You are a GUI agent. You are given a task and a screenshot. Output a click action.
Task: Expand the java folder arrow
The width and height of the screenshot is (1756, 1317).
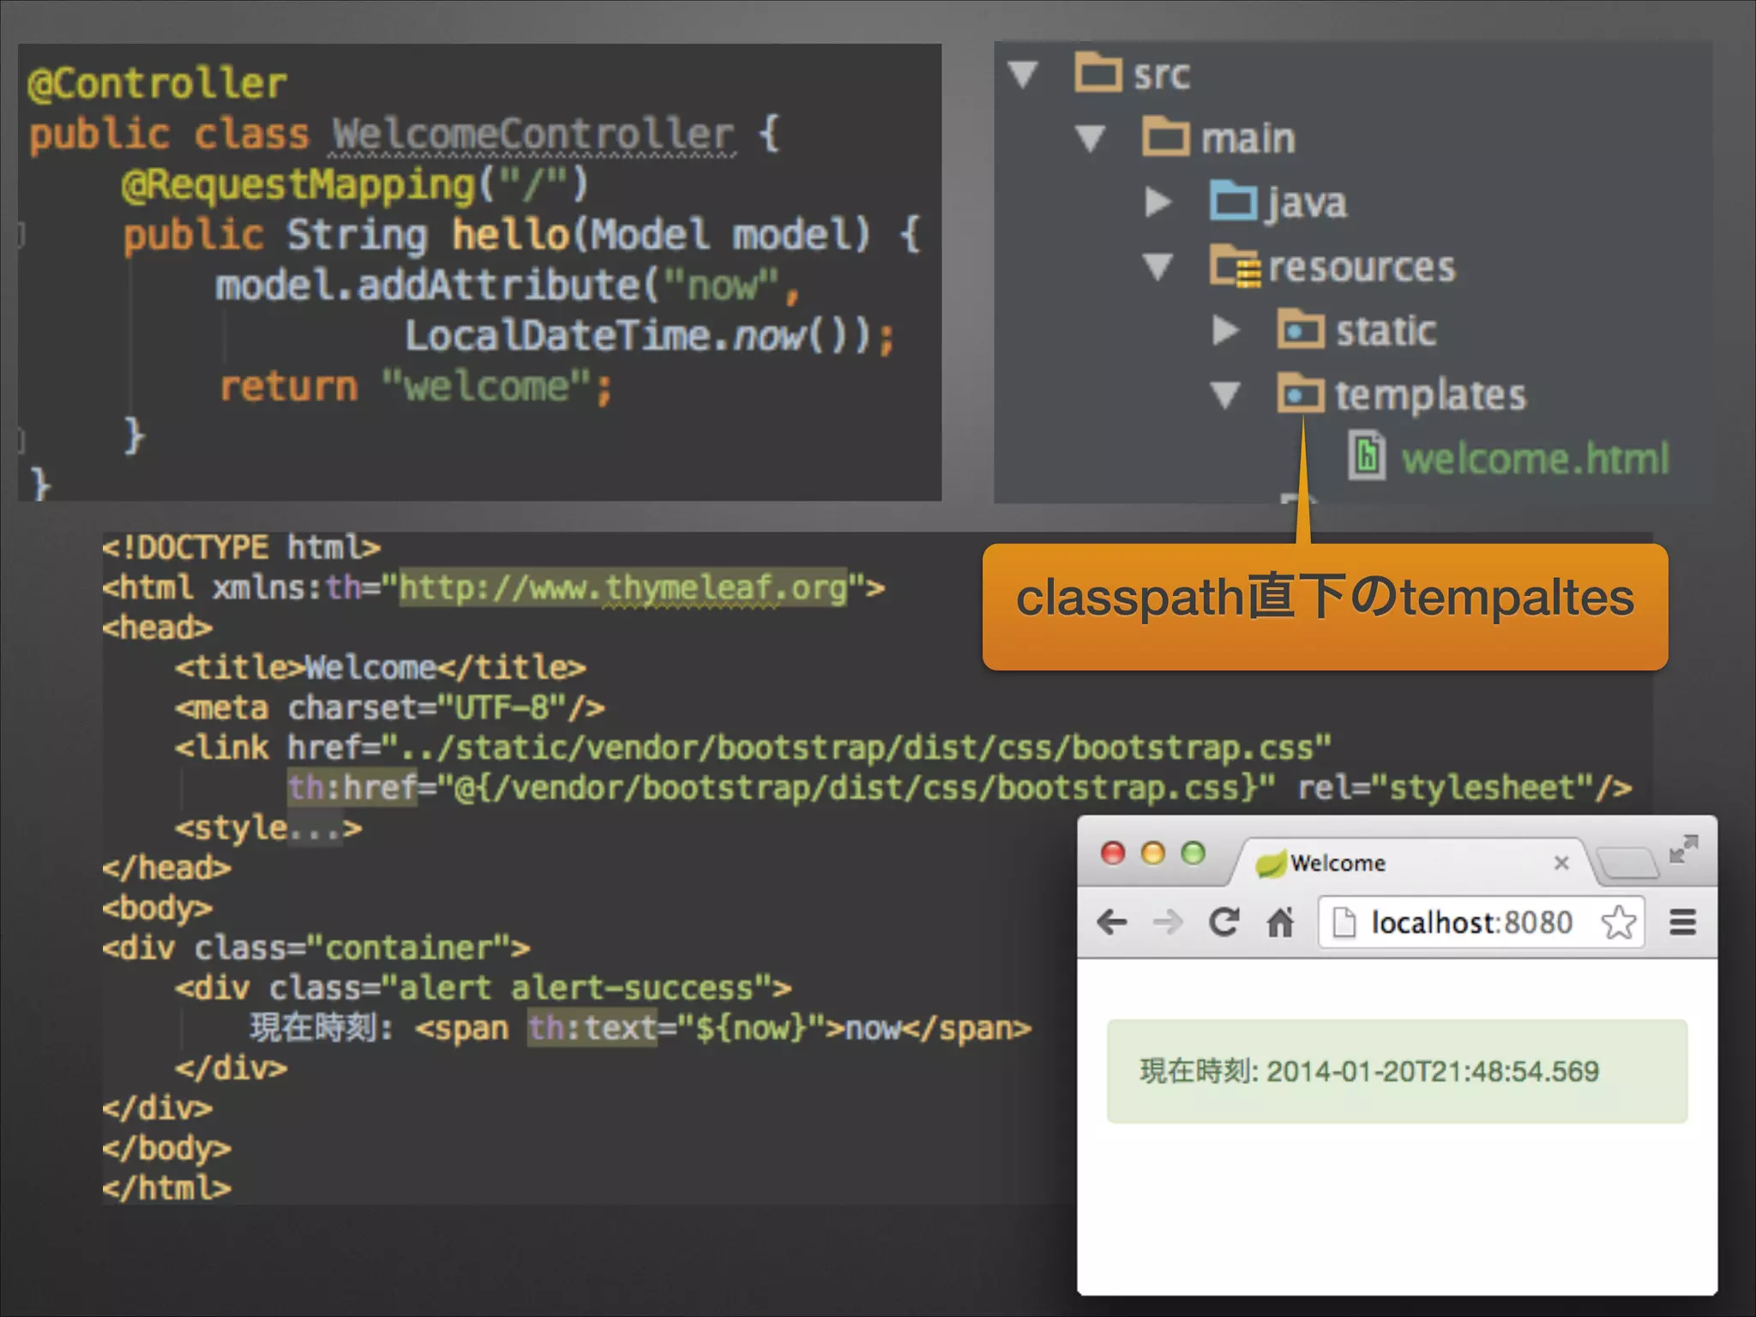1158,201
